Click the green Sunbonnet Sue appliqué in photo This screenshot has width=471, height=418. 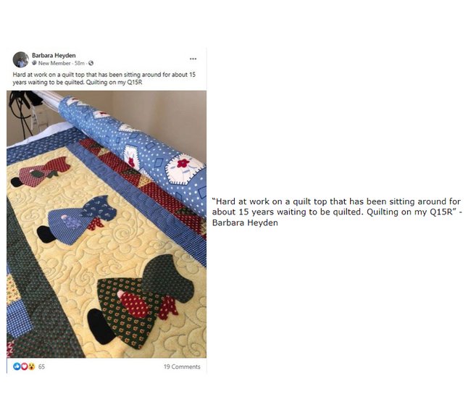(141, 301)
